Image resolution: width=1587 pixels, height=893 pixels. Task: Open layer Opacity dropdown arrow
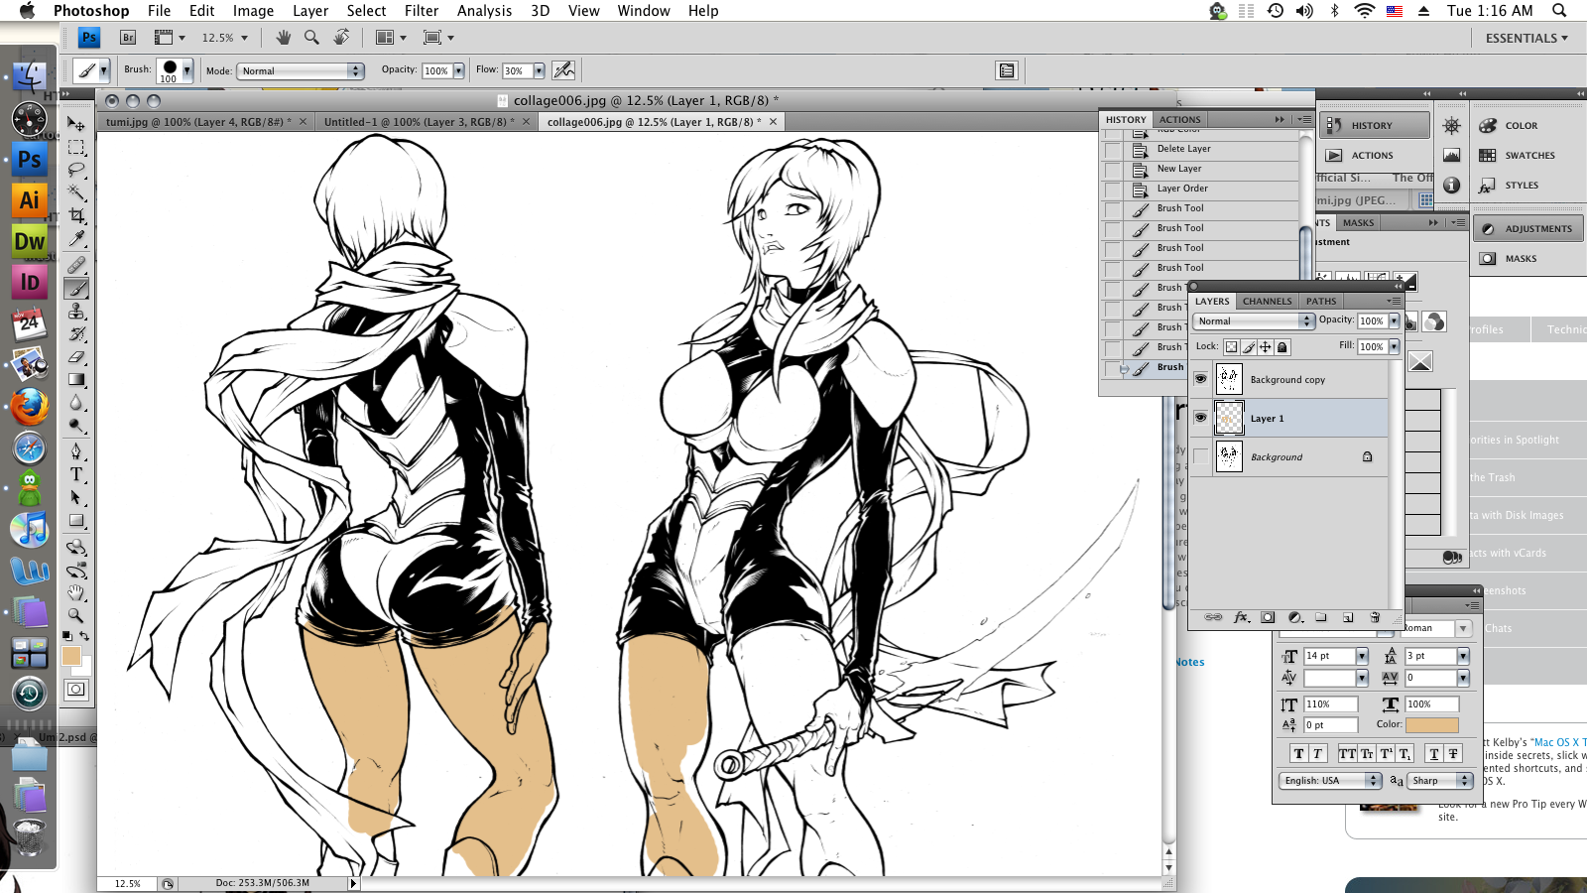[x=1394, y=320]
